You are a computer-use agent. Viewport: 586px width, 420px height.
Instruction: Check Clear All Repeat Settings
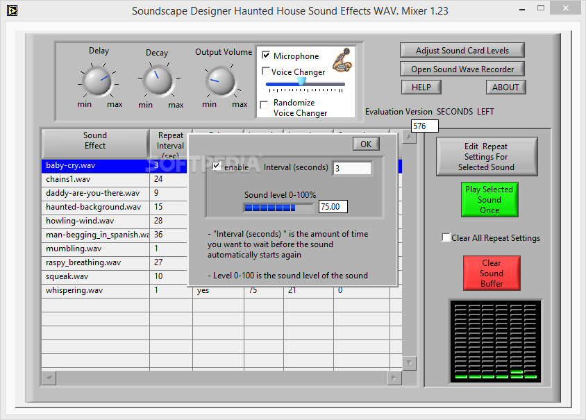pos(446,237)
